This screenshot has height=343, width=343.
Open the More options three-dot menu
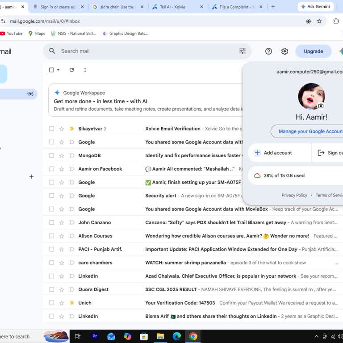pyautogui.click(x=85, y=70)
